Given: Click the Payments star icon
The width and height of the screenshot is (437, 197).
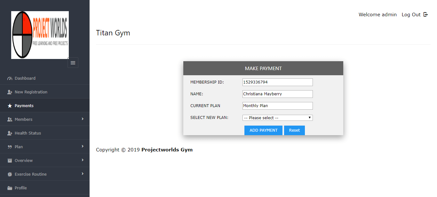Looking at the screenshot, I should click(x=10, y=106).
